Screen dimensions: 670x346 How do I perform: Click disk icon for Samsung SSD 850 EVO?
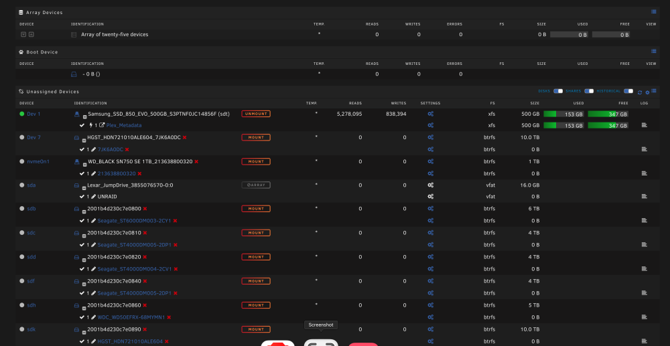tap(77, 114)
